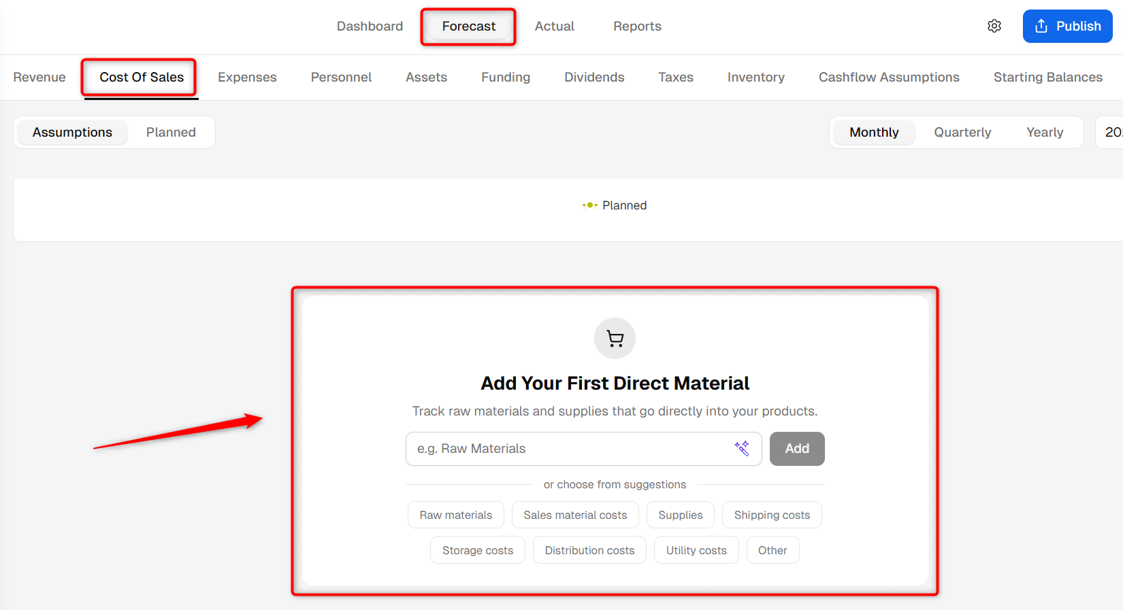Switch to Quarterly period view
The width and height of the screenshot is (1123, 610).
tap(962, 132)
